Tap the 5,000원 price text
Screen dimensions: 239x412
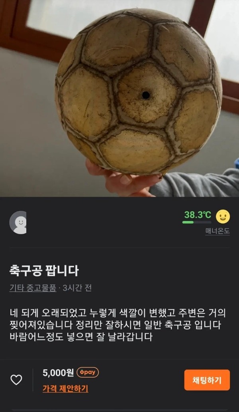pyautogui.click(x=58, y=373)
